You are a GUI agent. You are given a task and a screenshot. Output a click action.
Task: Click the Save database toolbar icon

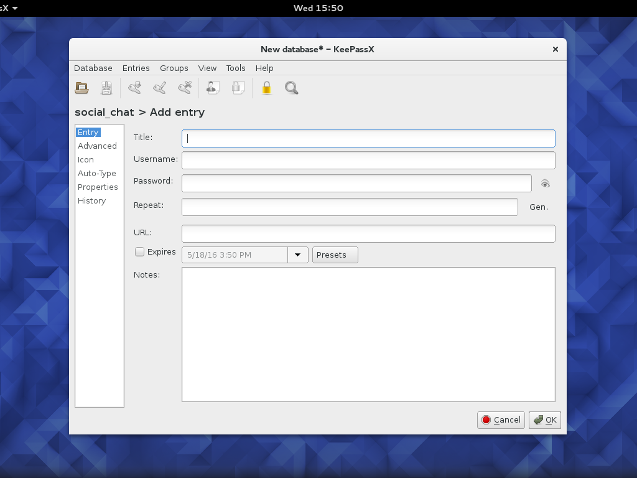pos(106,88)
